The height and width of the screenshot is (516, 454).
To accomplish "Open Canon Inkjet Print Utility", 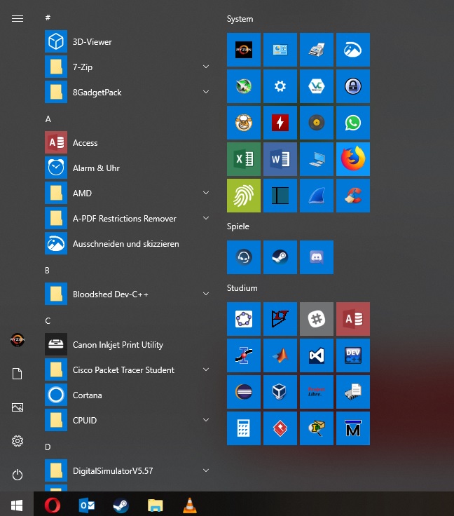I will (128, 344).
